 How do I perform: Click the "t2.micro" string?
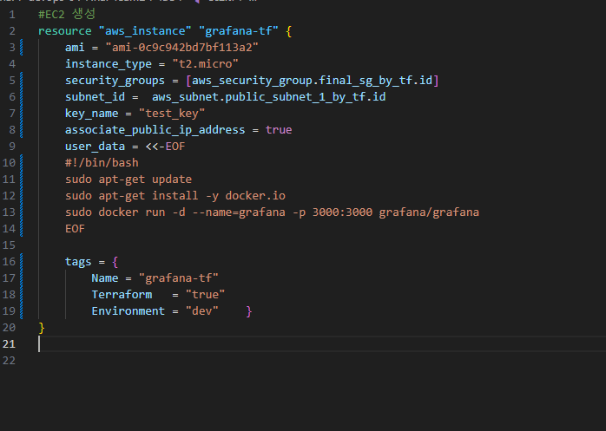coord(205,63)
